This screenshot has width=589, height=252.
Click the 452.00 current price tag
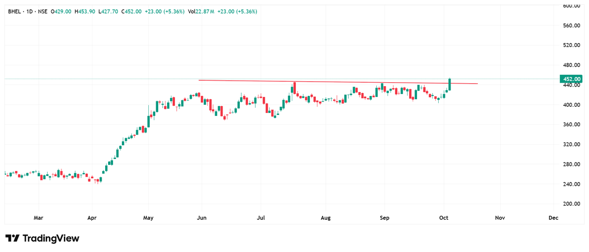click(571, 79)
